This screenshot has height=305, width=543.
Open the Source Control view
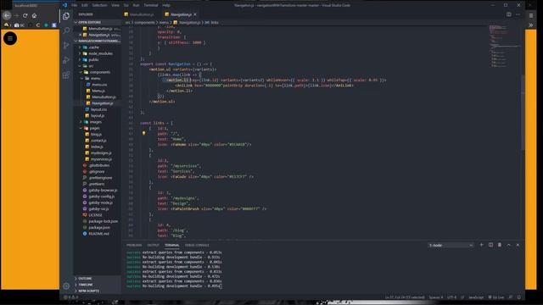(66, 45)
